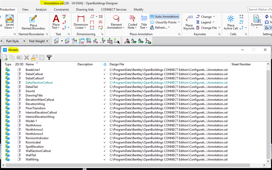This screenshot has width=272, height=170.
Task: Click the Delete Model X icon
Action: click(27, 57)
